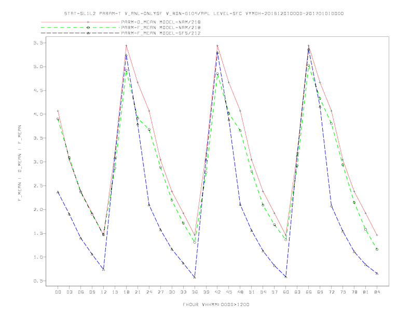This screenshot has width=411, height=318.
Task: Click x-axis tick label 75
Action: point(343,292)
